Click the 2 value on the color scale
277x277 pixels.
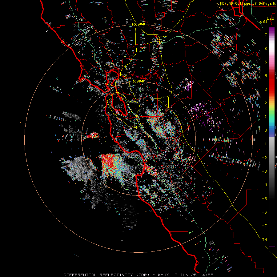266,103
